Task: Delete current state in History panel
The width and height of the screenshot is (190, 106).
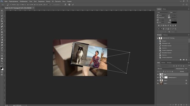Action: point(186,60)
